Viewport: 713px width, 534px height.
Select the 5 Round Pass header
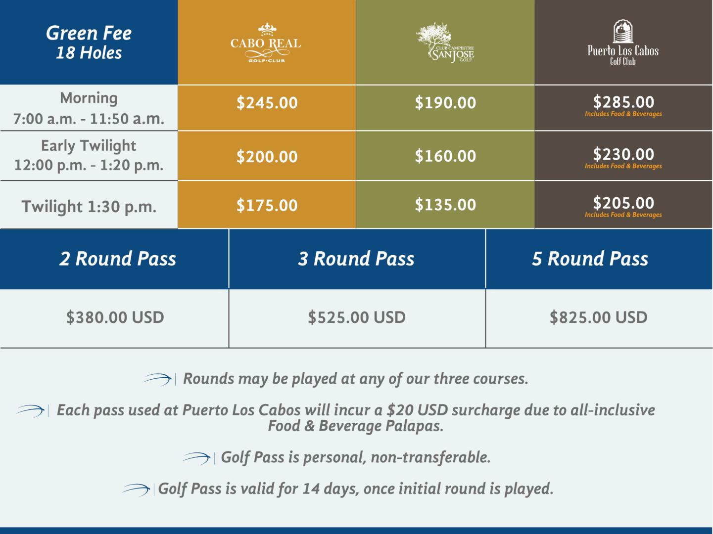[x=590, y=259]
